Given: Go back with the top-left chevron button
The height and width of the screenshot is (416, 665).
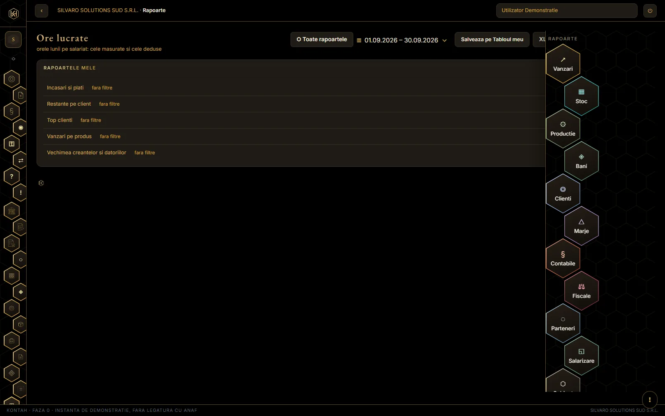Looking at the screenshot, I should (42, 11).
